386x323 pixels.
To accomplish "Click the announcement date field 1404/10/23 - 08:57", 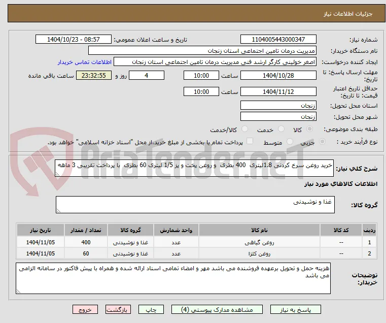I will (74, 40).
